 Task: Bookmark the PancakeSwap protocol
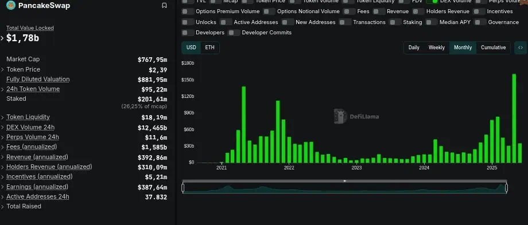point(164,5)
